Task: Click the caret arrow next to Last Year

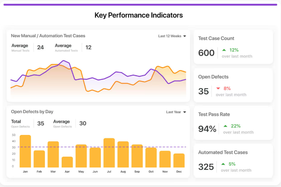Action: click(x=185, y=112)
